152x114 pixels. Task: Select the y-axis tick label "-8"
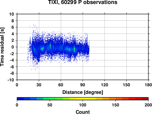pyautogui.click(x=12, y=73)
